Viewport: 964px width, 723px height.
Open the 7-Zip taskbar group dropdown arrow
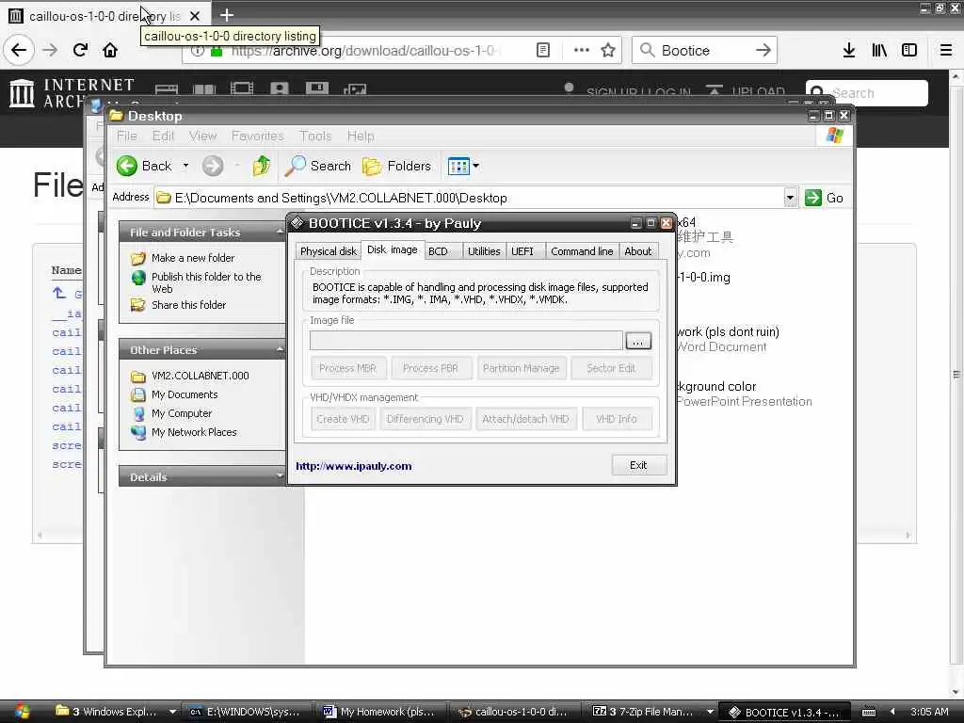pyautogui.click(x=710, y=712)
